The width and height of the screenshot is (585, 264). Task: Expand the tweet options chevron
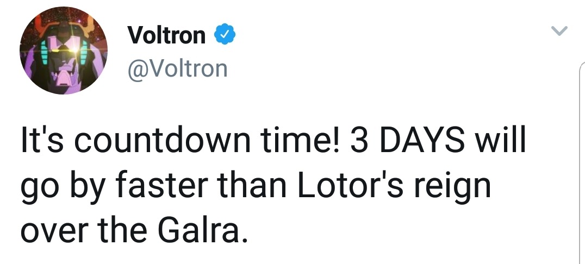[x=559, y=32]
